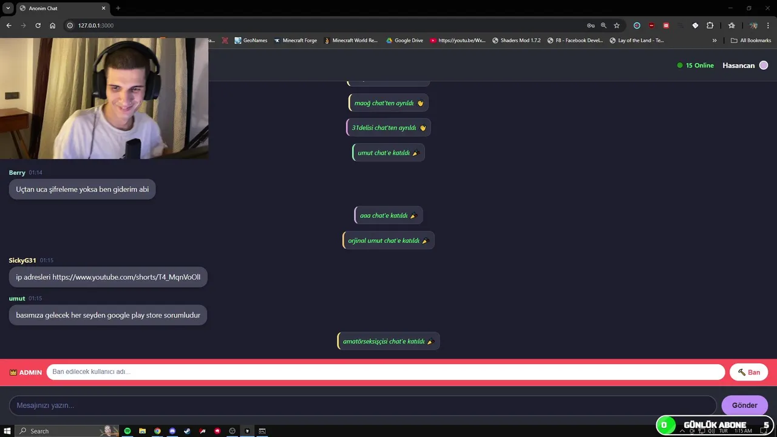The width and height of the screenshot is (777, 437).
Task: Click the SickyG31 username label
Action: pyautogui.click(x=22, y=260)
